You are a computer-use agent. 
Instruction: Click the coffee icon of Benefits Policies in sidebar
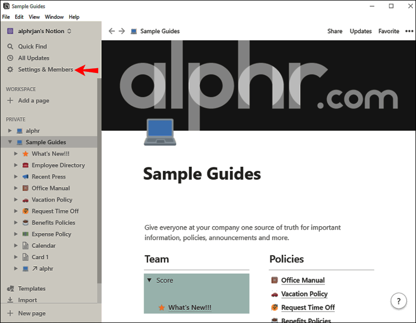pyautogui.click(x=25, y=222)
